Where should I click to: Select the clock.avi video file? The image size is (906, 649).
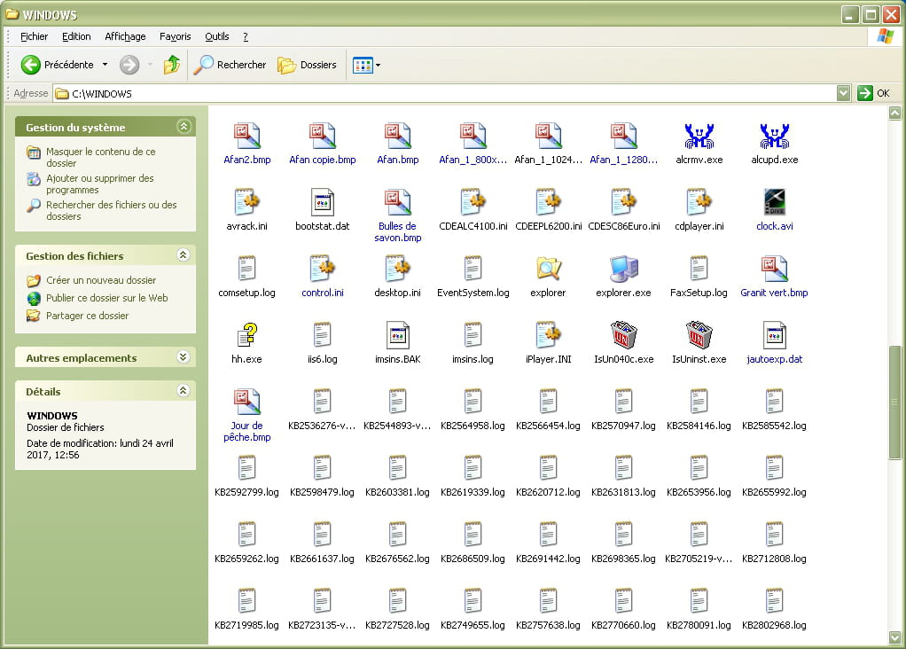[x=774, y=203]
